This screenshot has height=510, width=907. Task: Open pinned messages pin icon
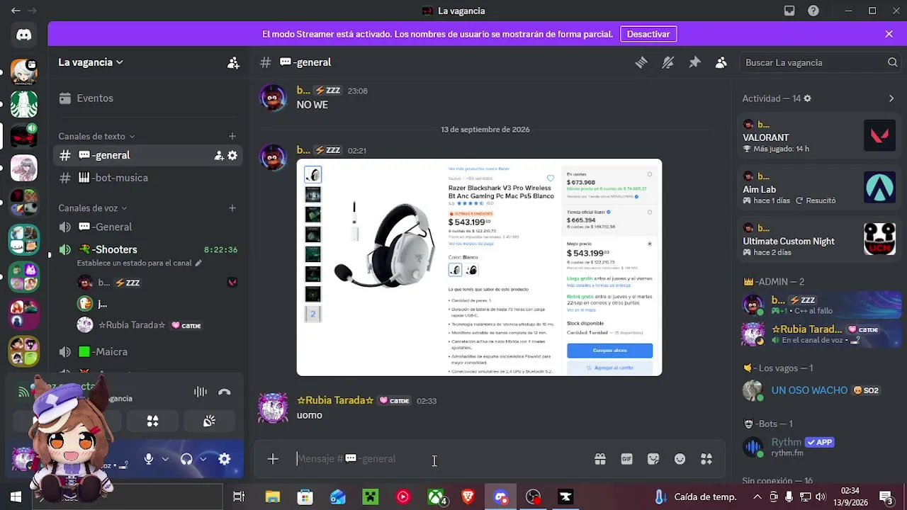694,62
